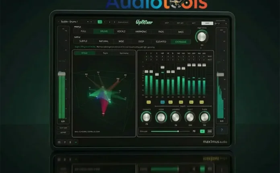
Task: Click the first icon in bottom-left toolbar
Action: click(x=59, y=142)
